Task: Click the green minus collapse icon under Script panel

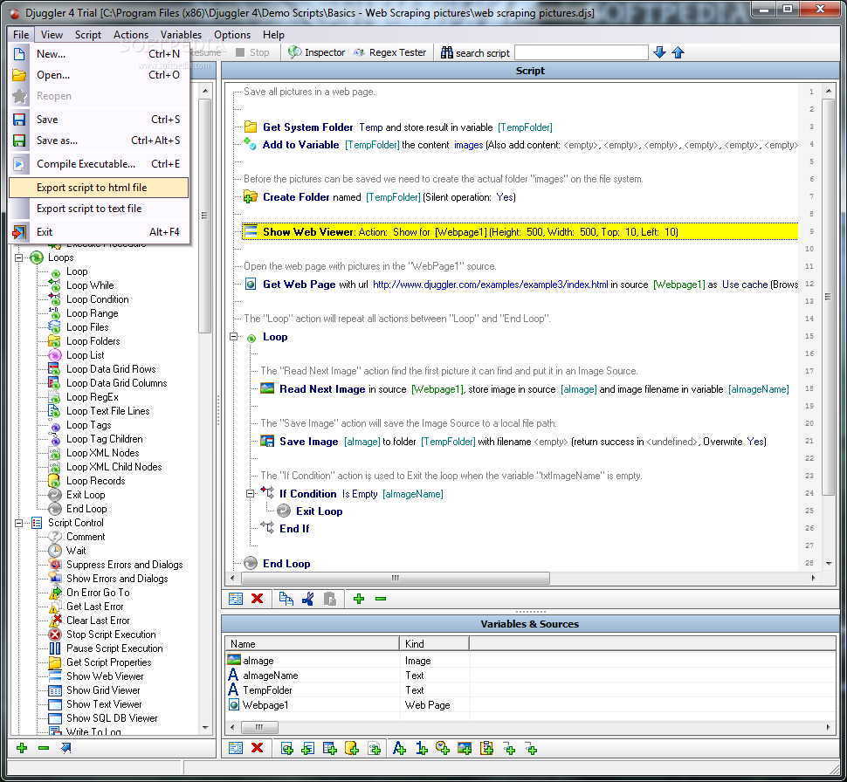Action: pos(381,599)
